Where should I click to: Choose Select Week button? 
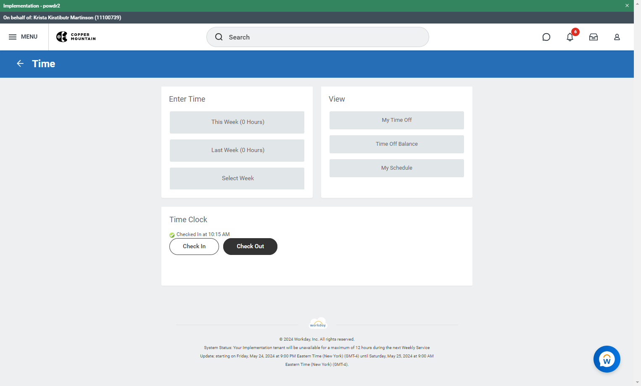pyautogui.click(x=237, y=179)
